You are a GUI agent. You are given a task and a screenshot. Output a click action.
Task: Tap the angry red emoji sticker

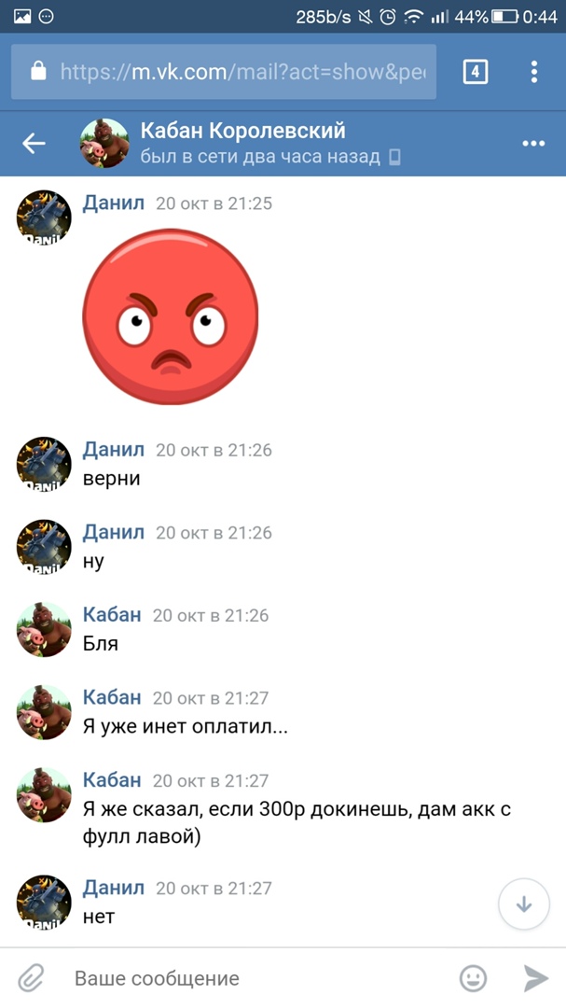coord(171,316)
